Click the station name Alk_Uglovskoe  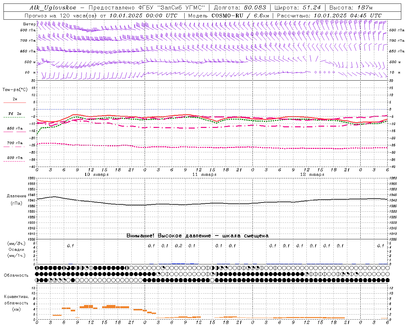[x=53, y=8]
